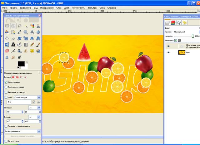Select the Ink tool

click(19, 51)
